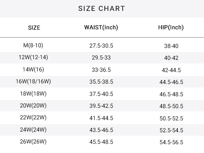Click waist value 27.5-30.5
This screenshot has width=204, height=153.
tap(101, 46)
